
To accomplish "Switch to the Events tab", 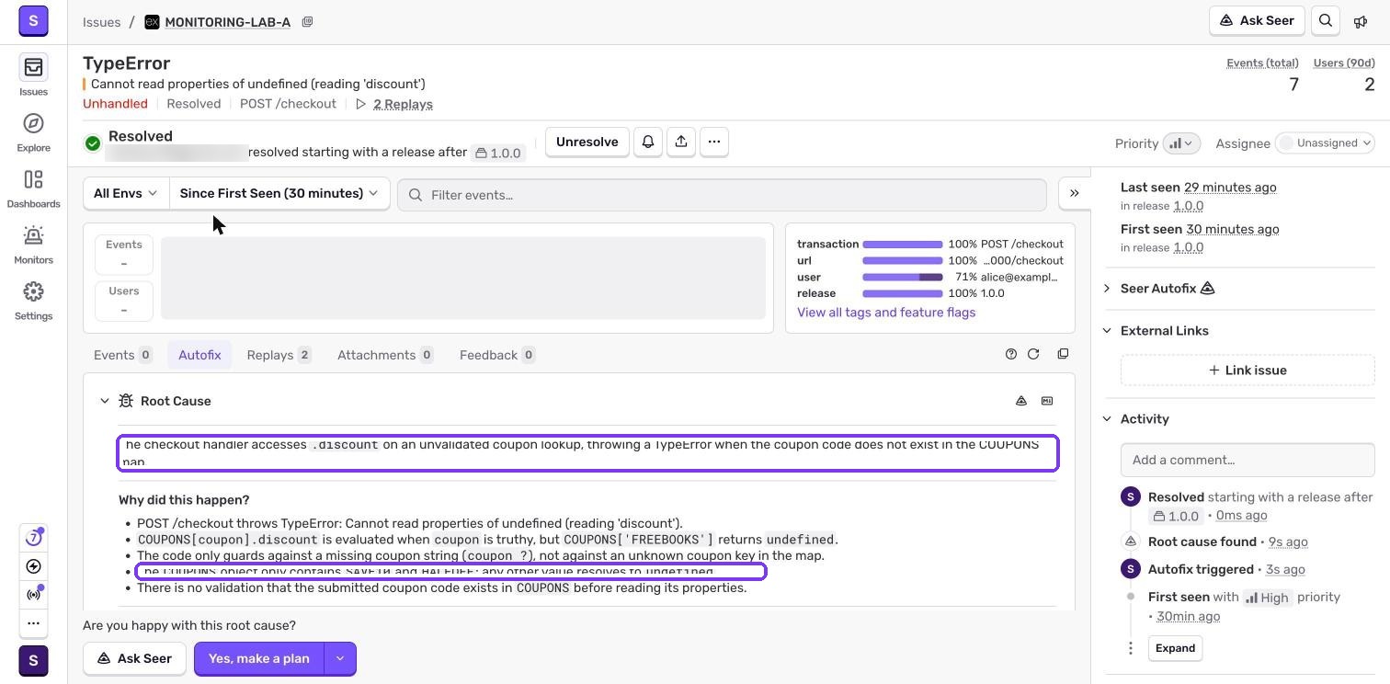I will 123,355.
